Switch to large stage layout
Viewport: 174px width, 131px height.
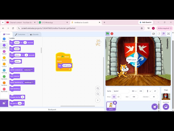(163, 34)
